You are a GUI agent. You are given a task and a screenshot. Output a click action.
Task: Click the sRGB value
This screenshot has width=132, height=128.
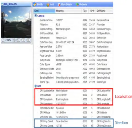pos(59,64)
